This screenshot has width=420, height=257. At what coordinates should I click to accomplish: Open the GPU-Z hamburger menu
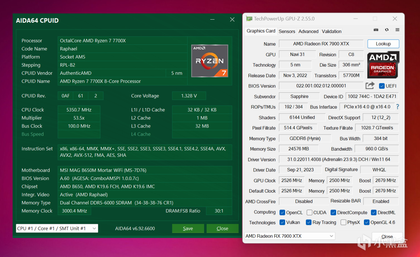[x=397, y=30]
